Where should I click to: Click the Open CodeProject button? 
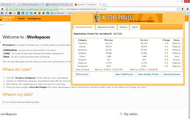point(124,74)
